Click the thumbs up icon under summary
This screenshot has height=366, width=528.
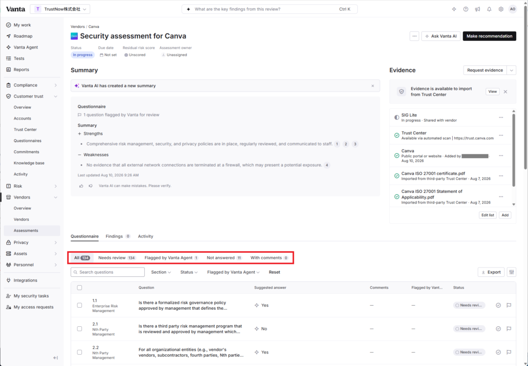[81, 186]
